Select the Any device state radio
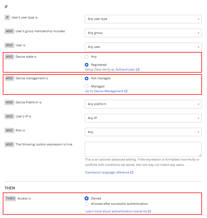The width and height of the screenshot is (207, 218). (x=87, y=57)
